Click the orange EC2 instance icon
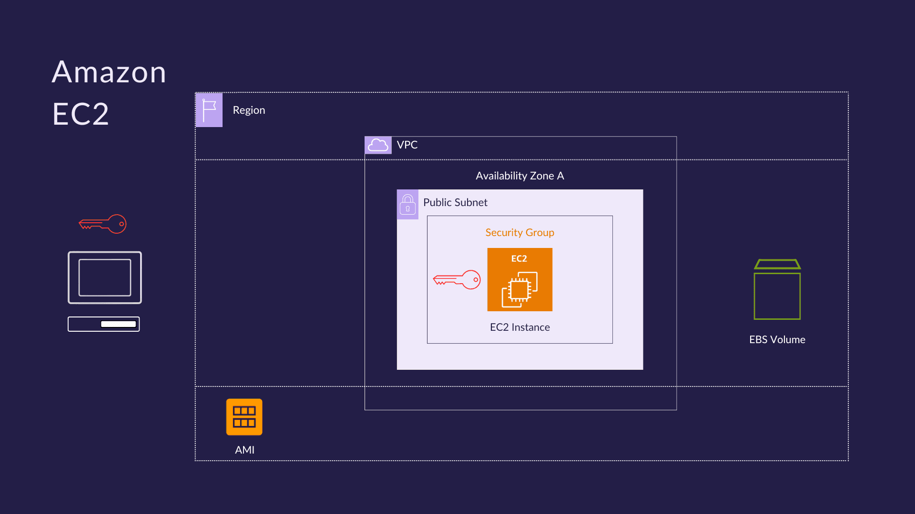915x514 pixels. point(519,279)
